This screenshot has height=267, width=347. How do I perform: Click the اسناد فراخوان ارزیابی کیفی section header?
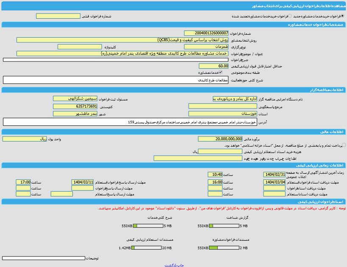click(174, 202)
